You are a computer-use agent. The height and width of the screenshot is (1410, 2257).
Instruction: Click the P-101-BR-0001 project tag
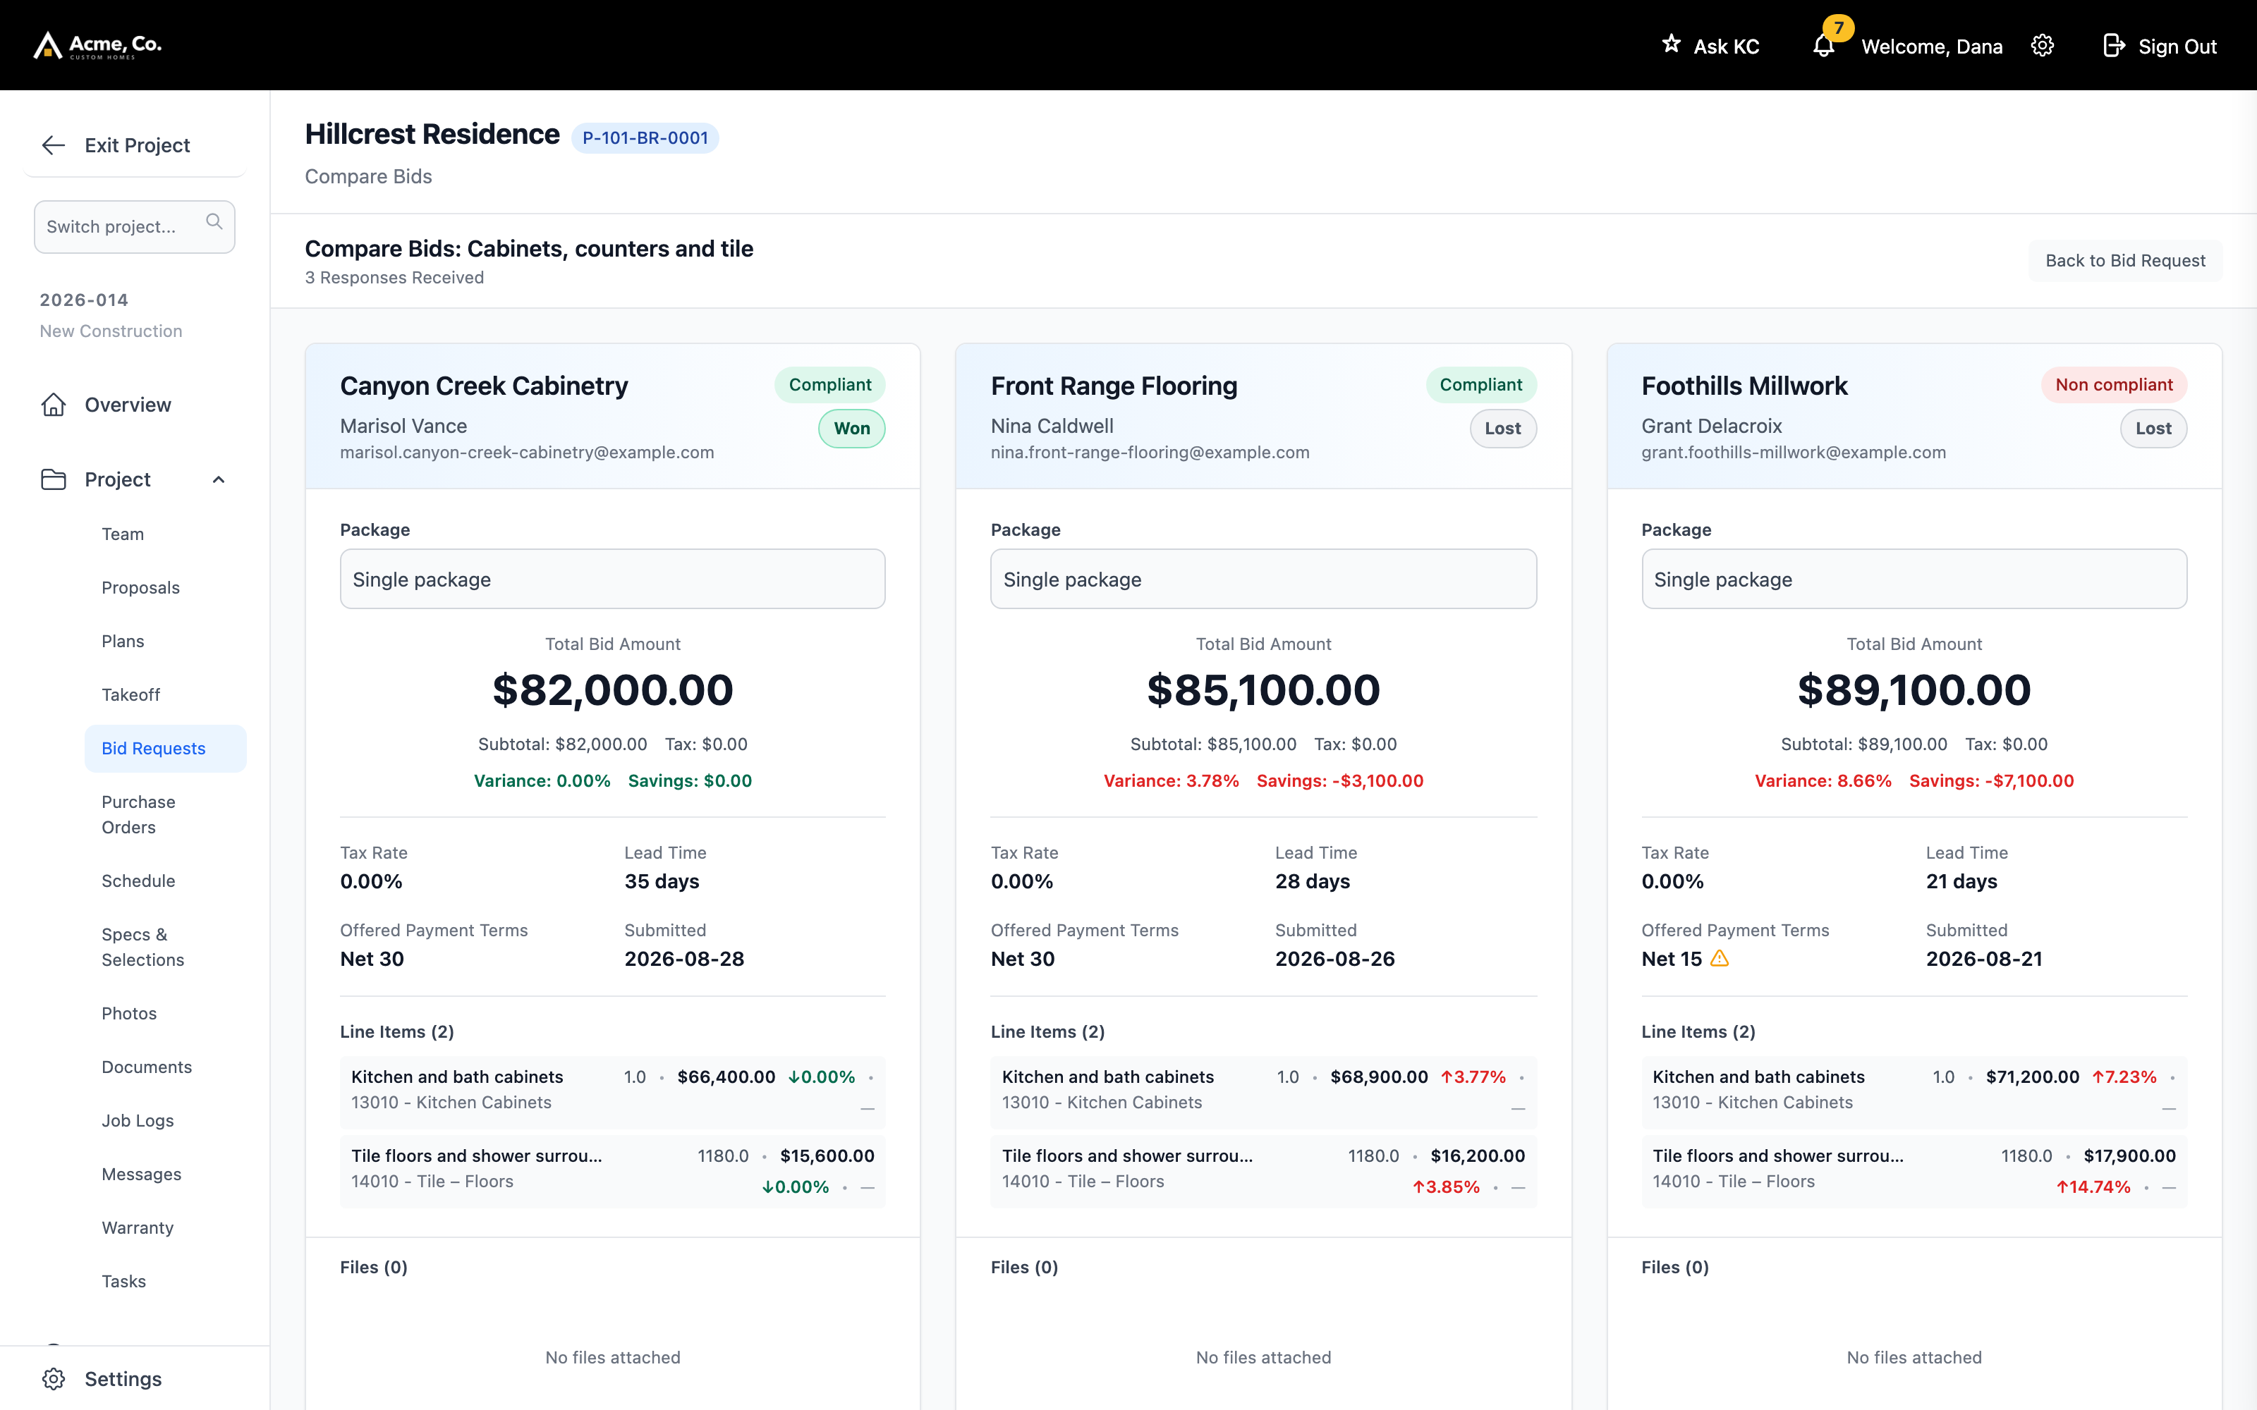click(x=645, y=138)
